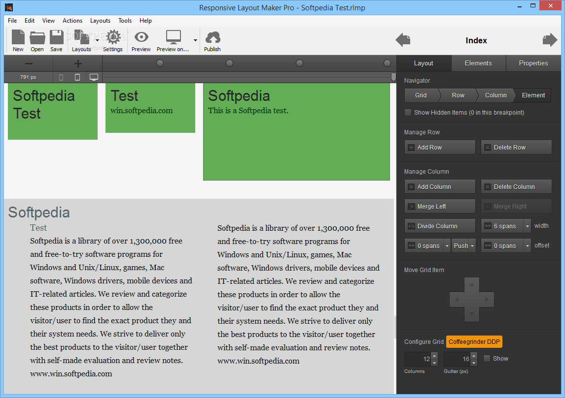The height and width of the screenshot is (398, 565).
Task: Open the Help menu
Action: coord(145,21)
